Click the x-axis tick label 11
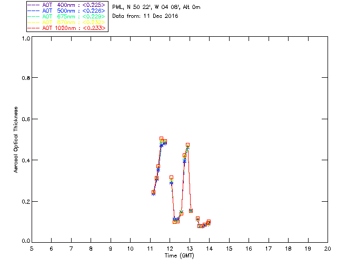This screenshot has height=269, width=337. click(x=150, y=249)
